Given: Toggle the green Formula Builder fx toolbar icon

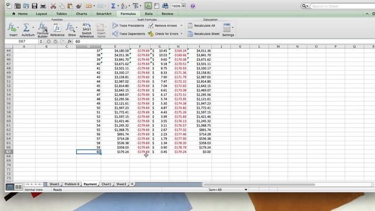Looking at the screenshot, I should (x=148, y=6).
